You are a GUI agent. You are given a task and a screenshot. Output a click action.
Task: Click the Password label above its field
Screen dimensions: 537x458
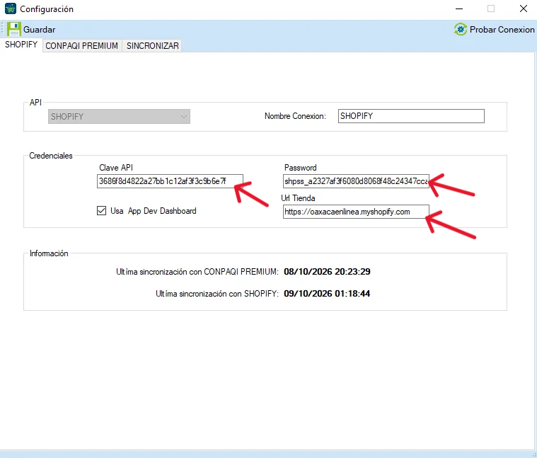(x=301, y=168)
